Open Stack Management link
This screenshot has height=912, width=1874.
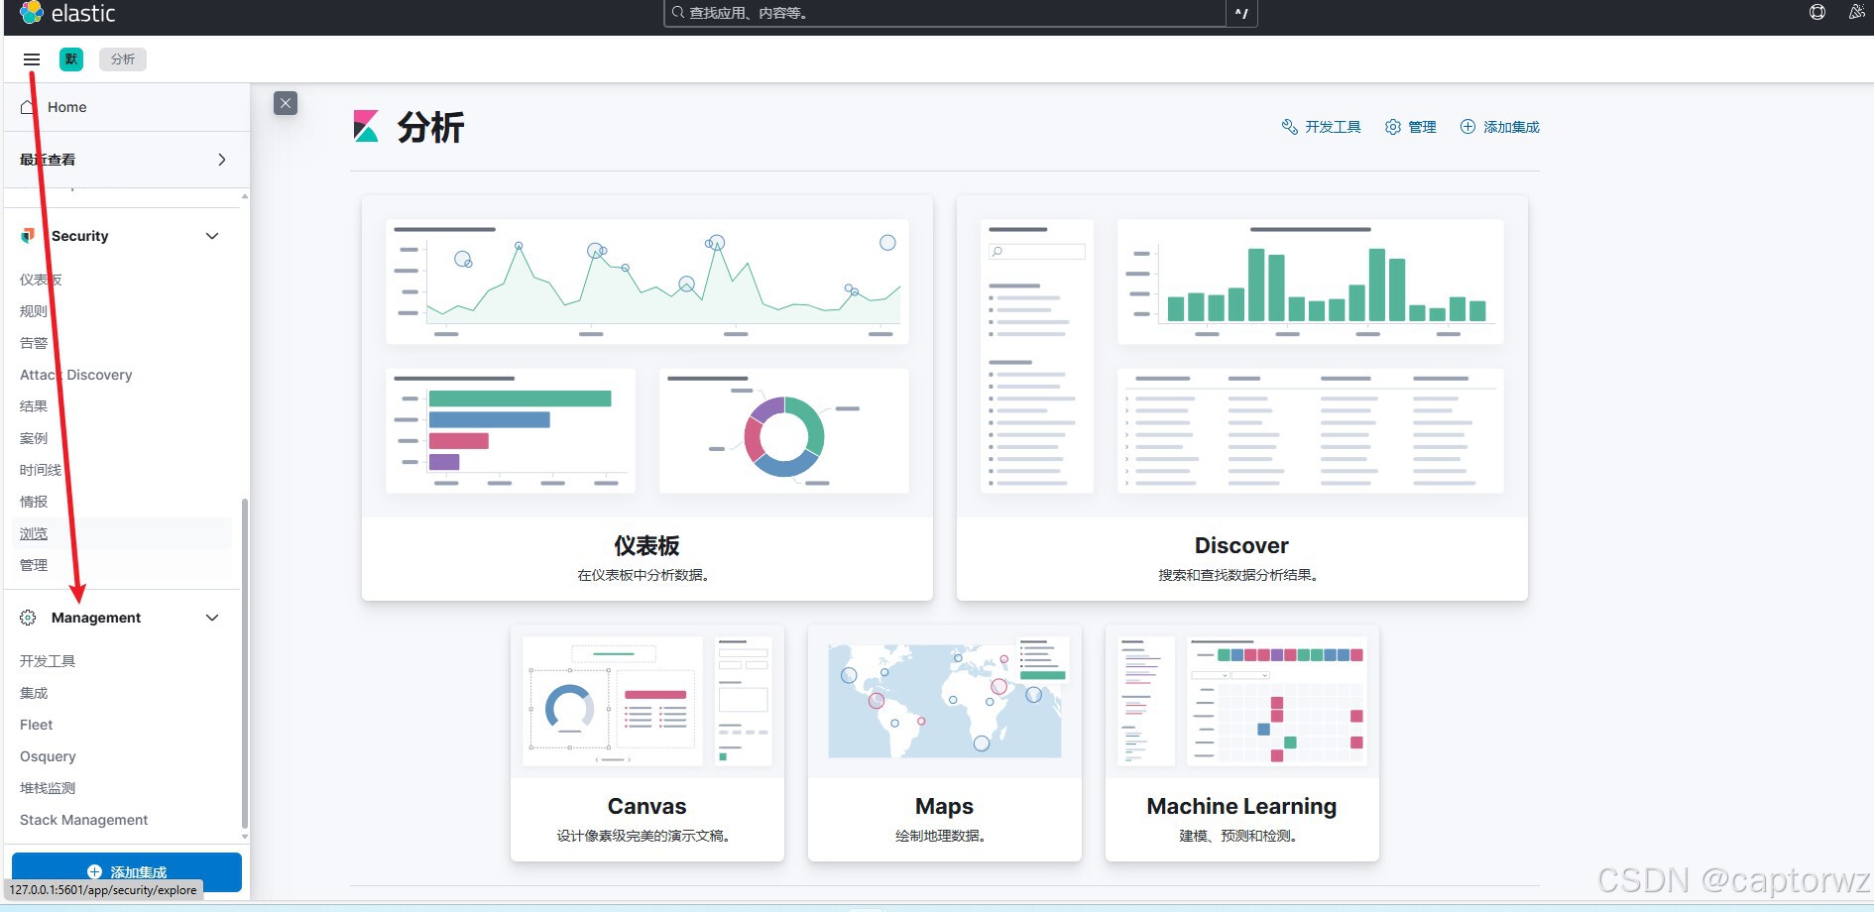(x=83, y=820)
